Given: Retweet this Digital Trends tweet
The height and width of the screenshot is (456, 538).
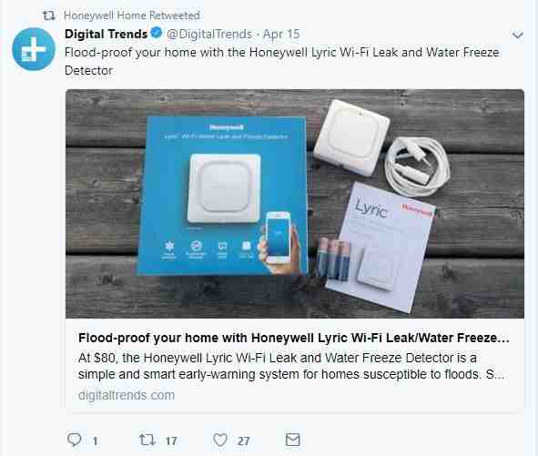Looking at the screenshot, I should coord(147,440).
